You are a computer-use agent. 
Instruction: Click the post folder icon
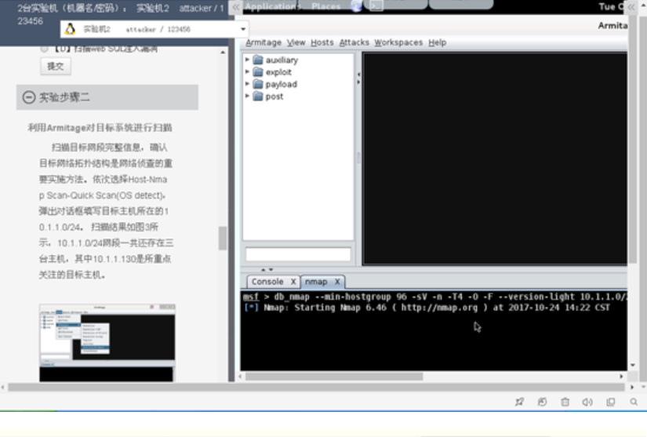(x=258, y=97)
